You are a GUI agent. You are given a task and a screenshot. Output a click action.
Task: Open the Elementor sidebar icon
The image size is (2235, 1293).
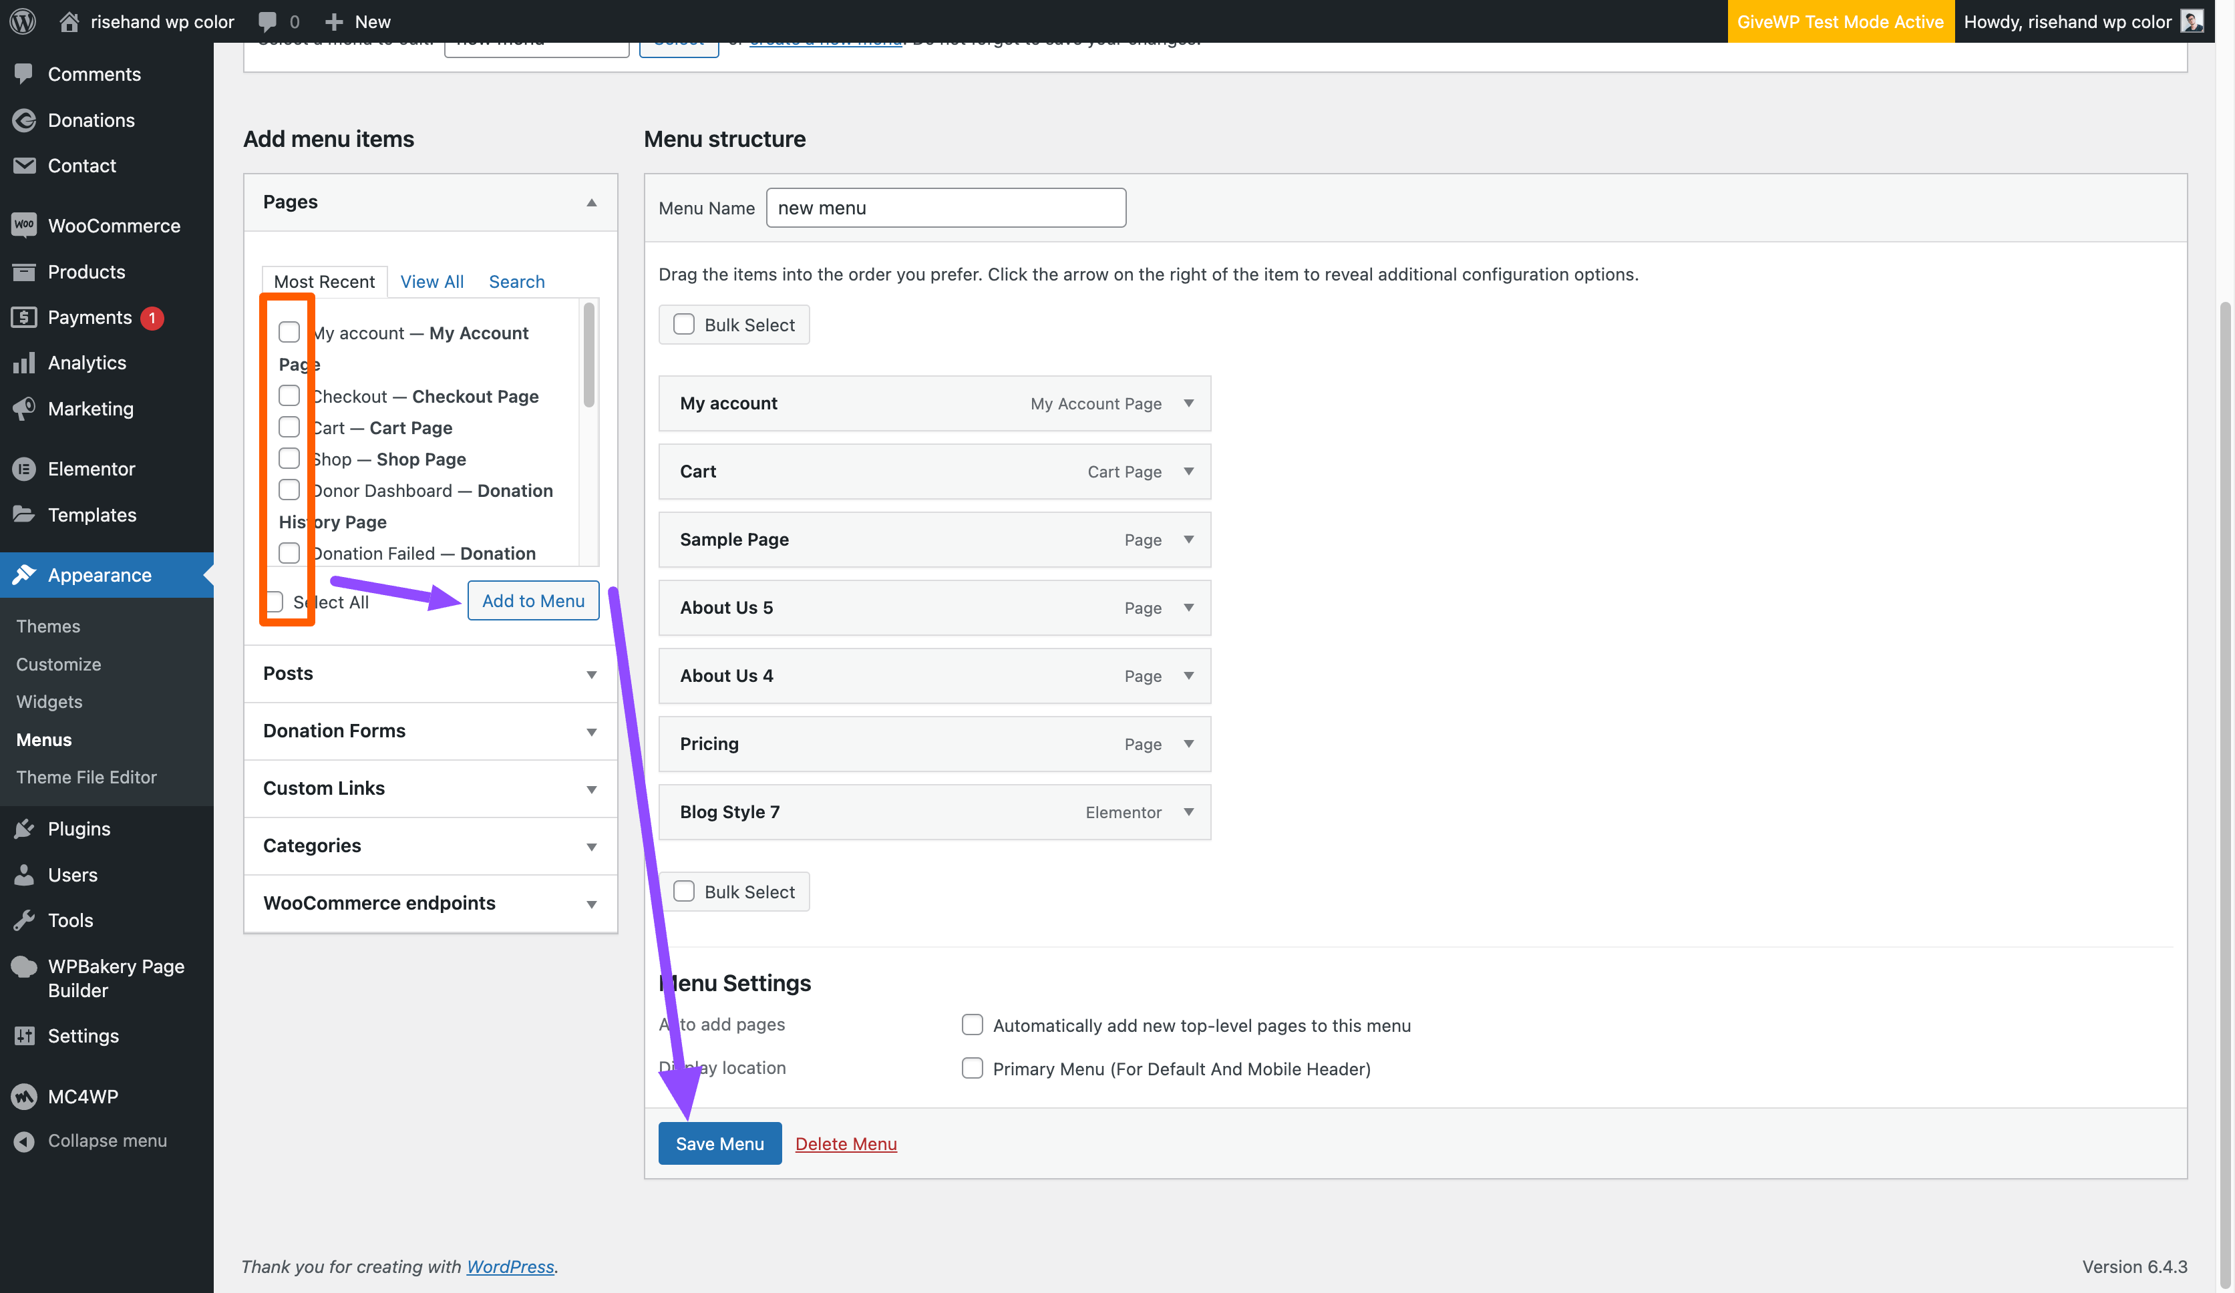(24, 468)
